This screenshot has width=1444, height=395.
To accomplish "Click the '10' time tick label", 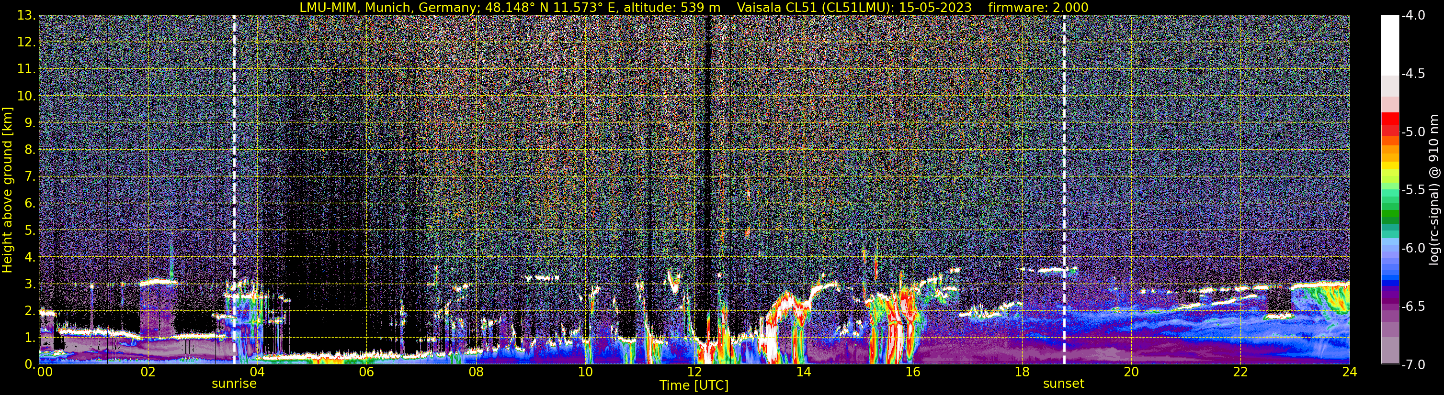I will [585, 372].
